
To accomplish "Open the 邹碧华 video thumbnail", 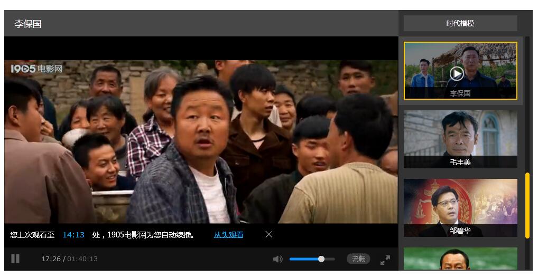I will (x=460, y=208).
